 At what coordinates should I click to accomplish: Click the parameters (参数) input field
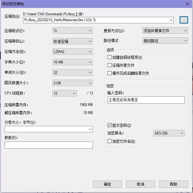coord(48,145)
